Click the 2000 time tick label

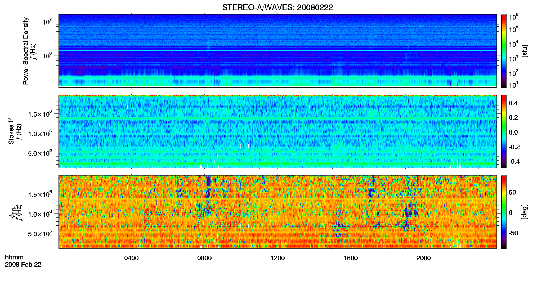coord(424,258)
